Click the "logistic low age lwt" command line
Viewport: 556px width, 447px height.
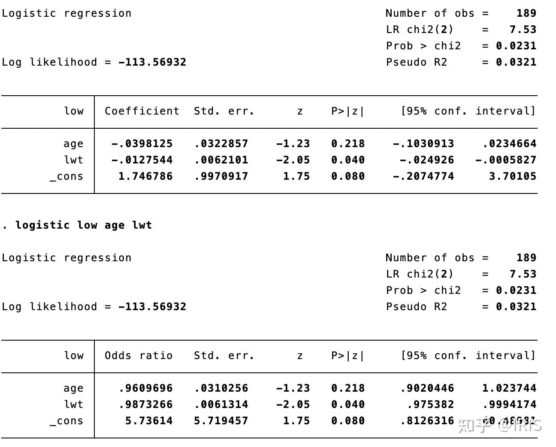[x=83, y=225]
